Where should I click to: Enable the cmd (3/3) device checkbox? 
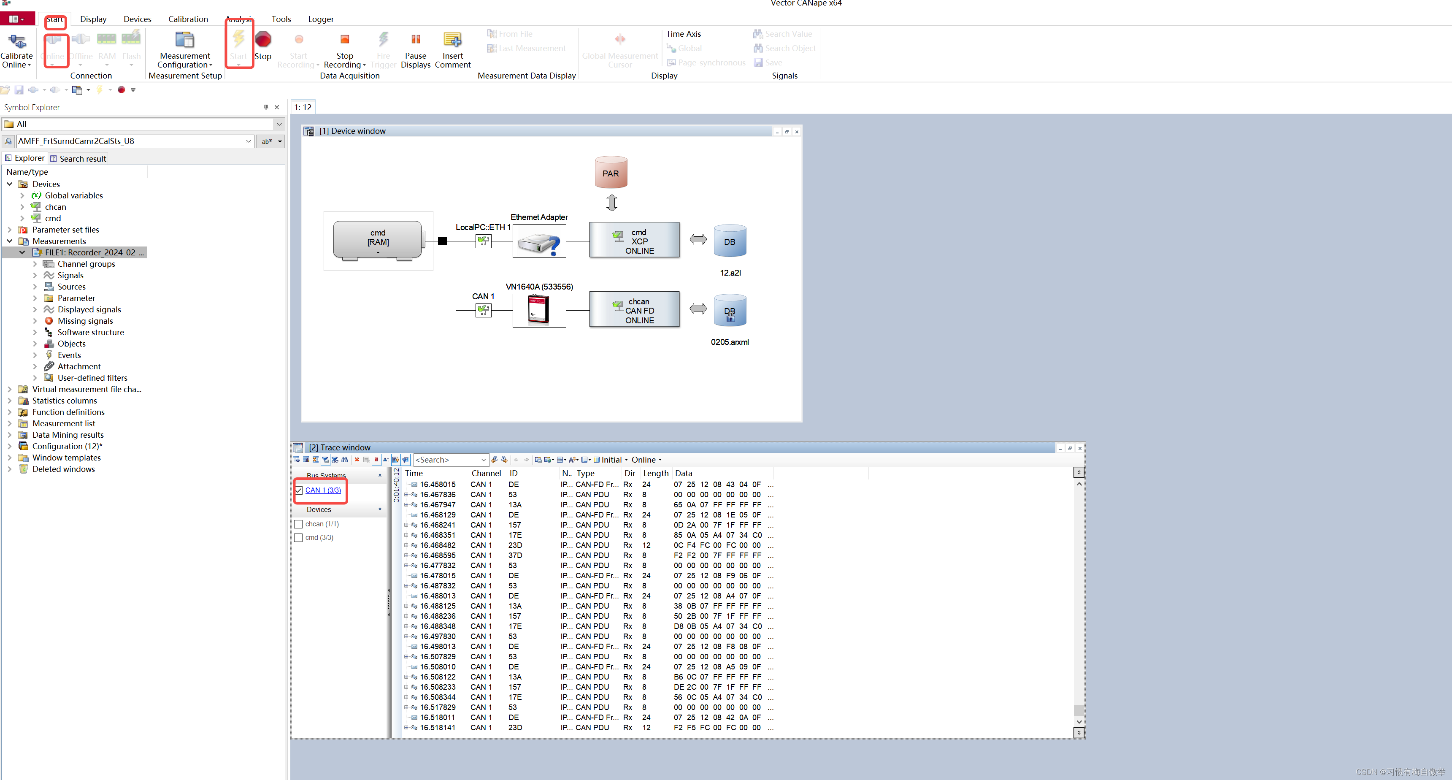299,537
